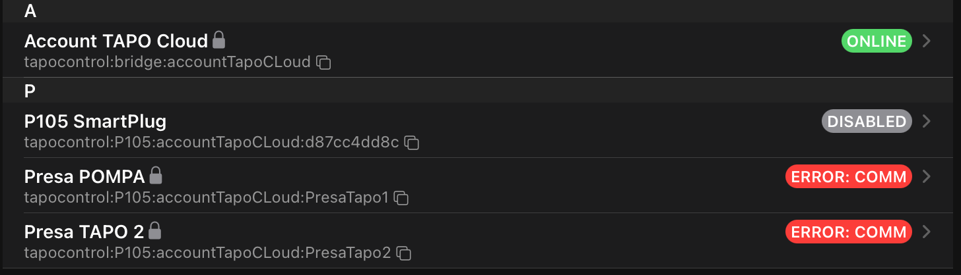Copy the Presa POMPA thing UID
The width and height of the screenshot is (961, 275).
401,197
